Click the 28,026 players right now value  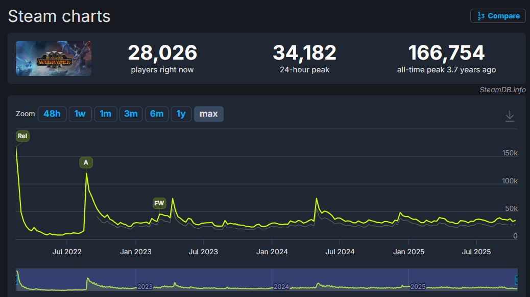(x=162, y=52)
